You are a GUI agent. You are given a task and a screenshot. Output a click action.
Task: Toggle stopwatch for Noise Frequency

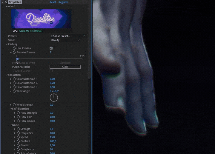coord(18,133)
